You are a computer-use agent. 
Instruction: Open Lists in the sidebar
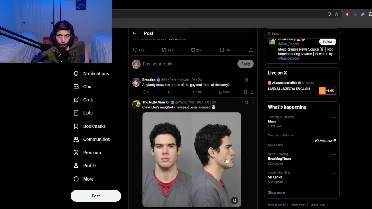pos(83,113)
